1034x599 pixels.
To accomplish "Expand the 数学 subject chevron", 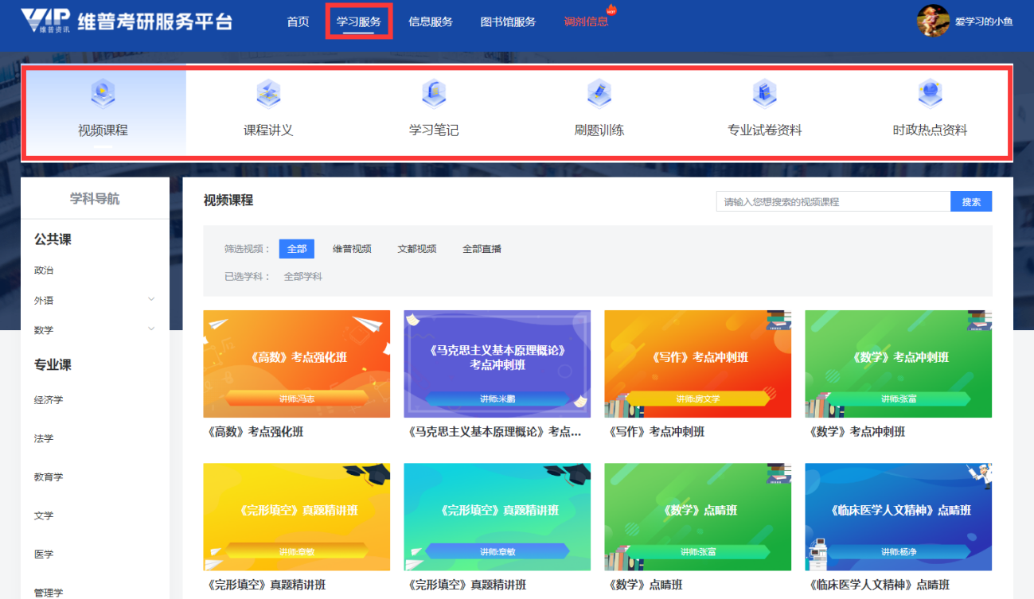I will click(x=151, y=329).
